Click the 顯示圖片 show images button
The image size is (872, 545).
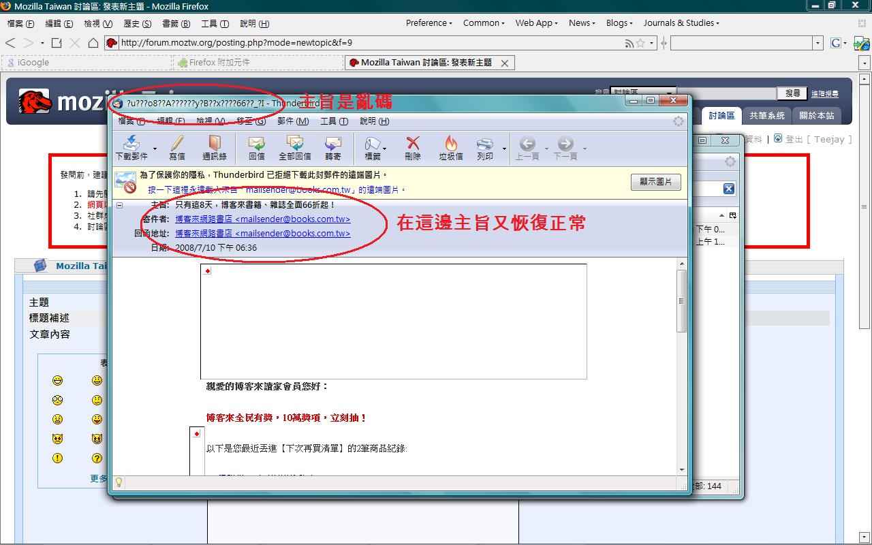coord(656,182)
